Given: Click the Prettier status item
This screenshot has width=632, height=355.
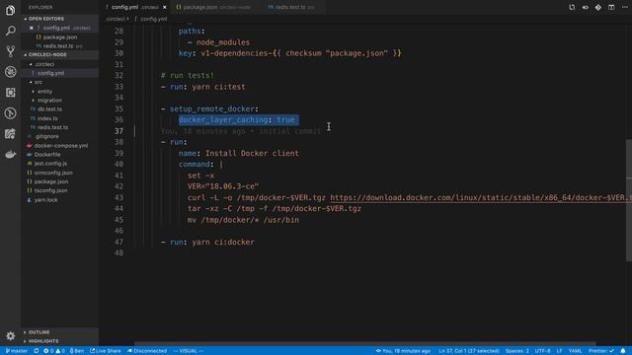Looking at the screenshot, I should tap(601, 351).
